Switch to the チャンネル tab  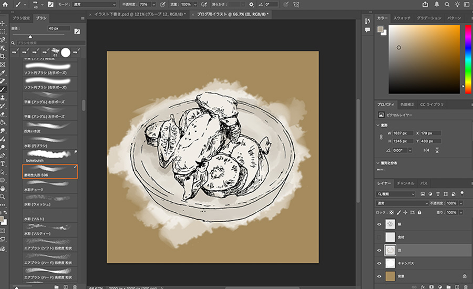[406, 183]
